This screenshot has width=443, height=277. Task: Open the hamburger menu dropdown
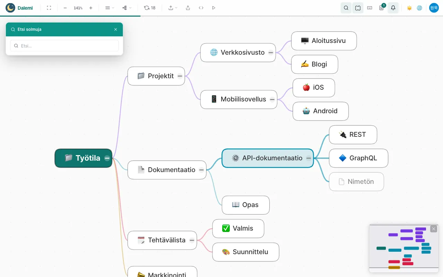109,8
